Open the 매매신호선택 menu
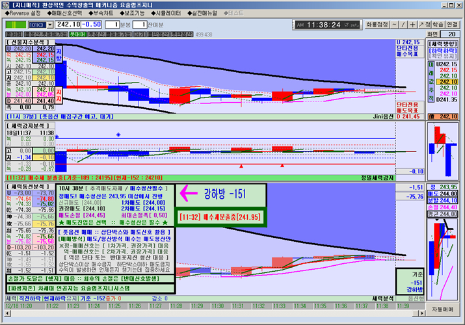465x325 pixels. pyautogui.click(x=64, y=14)
